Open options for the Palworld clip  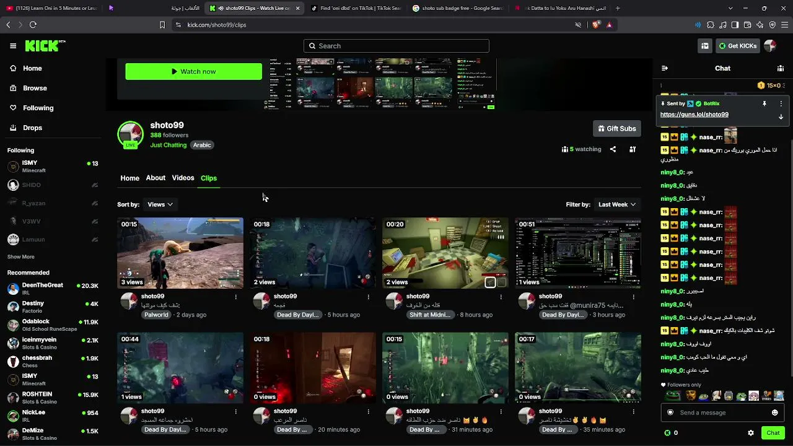tap(235, 297)
